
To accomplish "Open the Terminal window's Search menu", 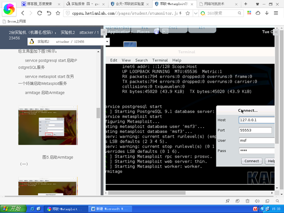I will click(141, 60).
